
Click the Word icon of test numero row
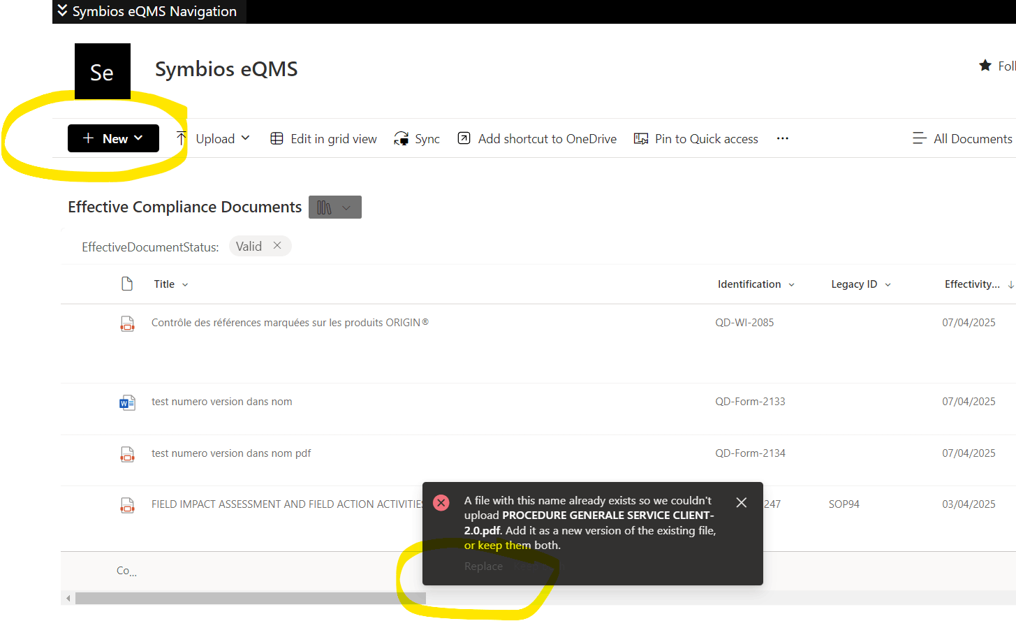[127, 402]
